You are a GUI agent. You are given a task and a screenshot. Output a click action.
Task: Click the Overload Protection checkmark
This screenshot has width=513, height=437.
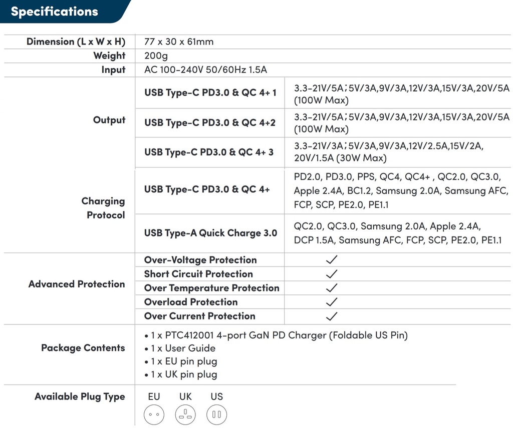pos(332,302)
